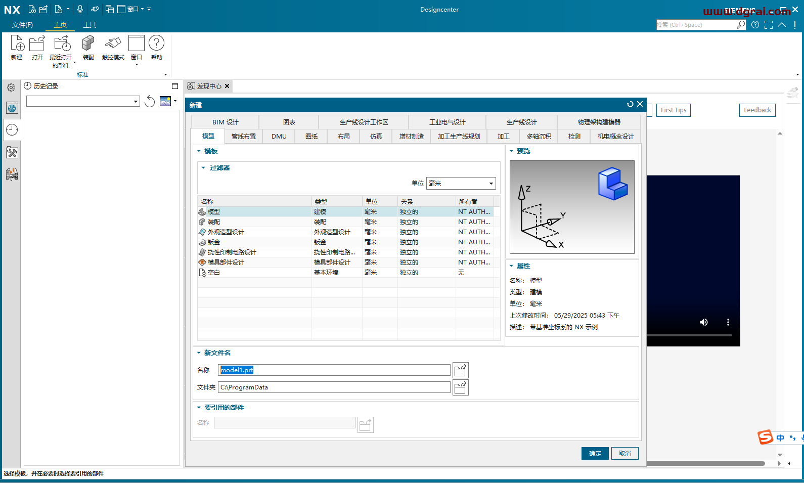Click the horizontal scrollbar in discovery center
Image resolution: width=804 pixels, height=483 pixels.
(705, 463)
